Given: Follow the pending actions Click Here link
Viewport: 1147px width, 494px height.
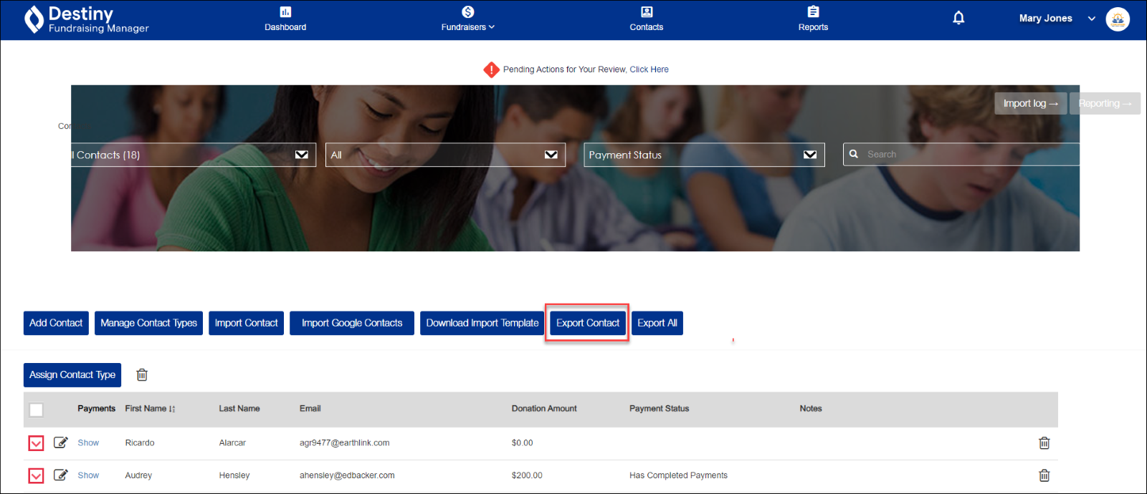Looking at the screenshot, I should (x=649, y=69).
